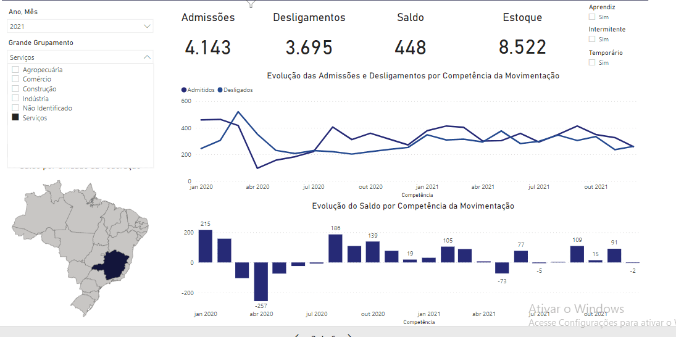Click the Desligados legend marker
This screenshot has height=337, width=676.
pyautogui.click(x=220, y=90)
